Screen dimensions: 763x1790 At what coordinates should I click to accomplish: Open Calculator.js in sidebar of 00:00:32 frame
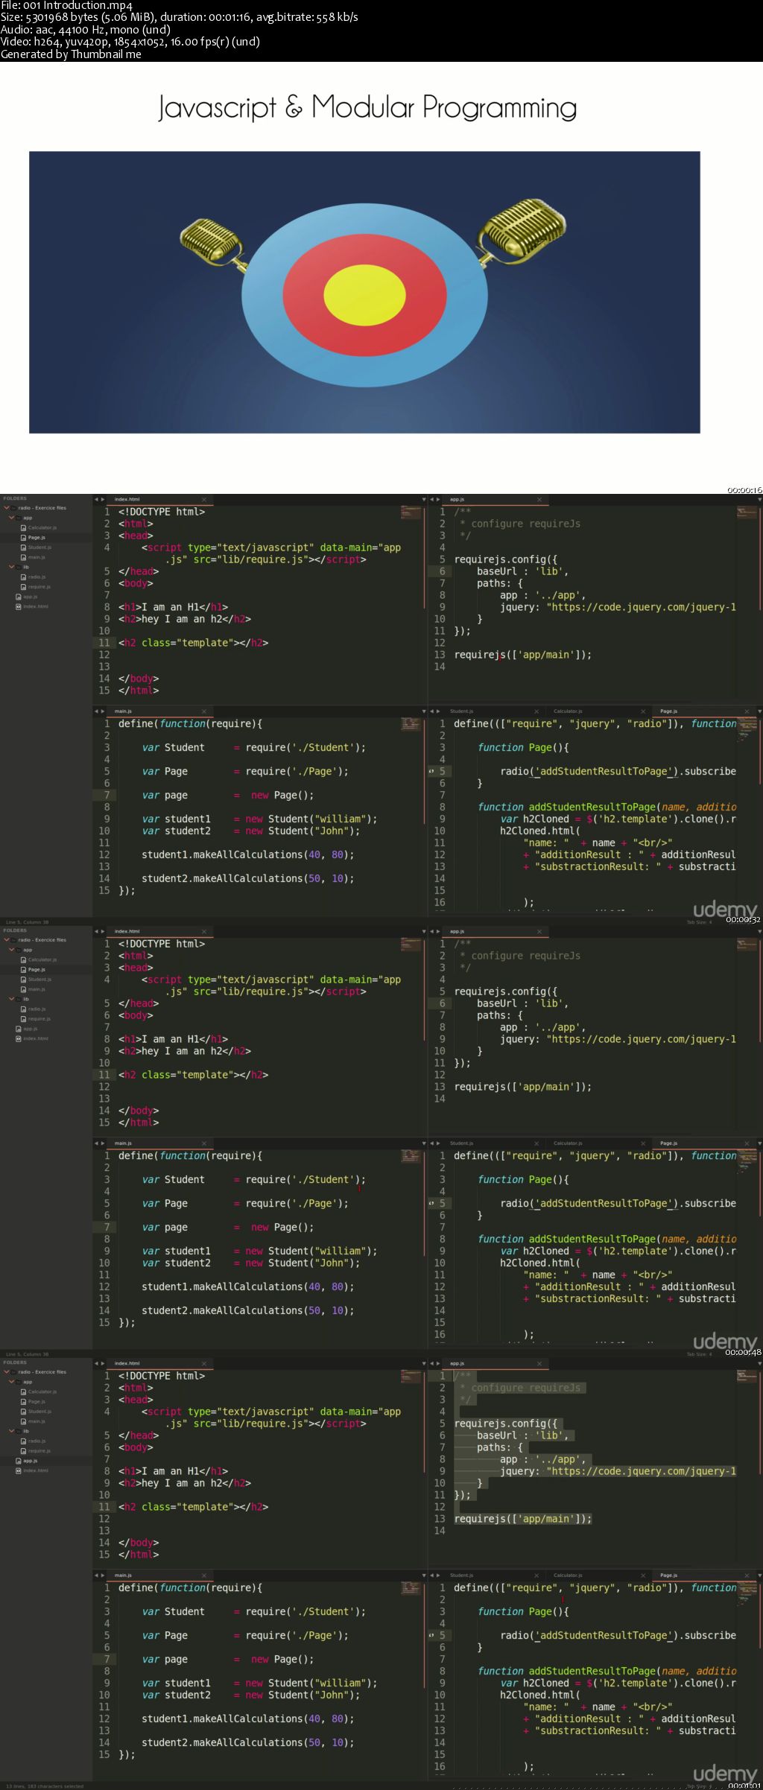tap(42, 527)
